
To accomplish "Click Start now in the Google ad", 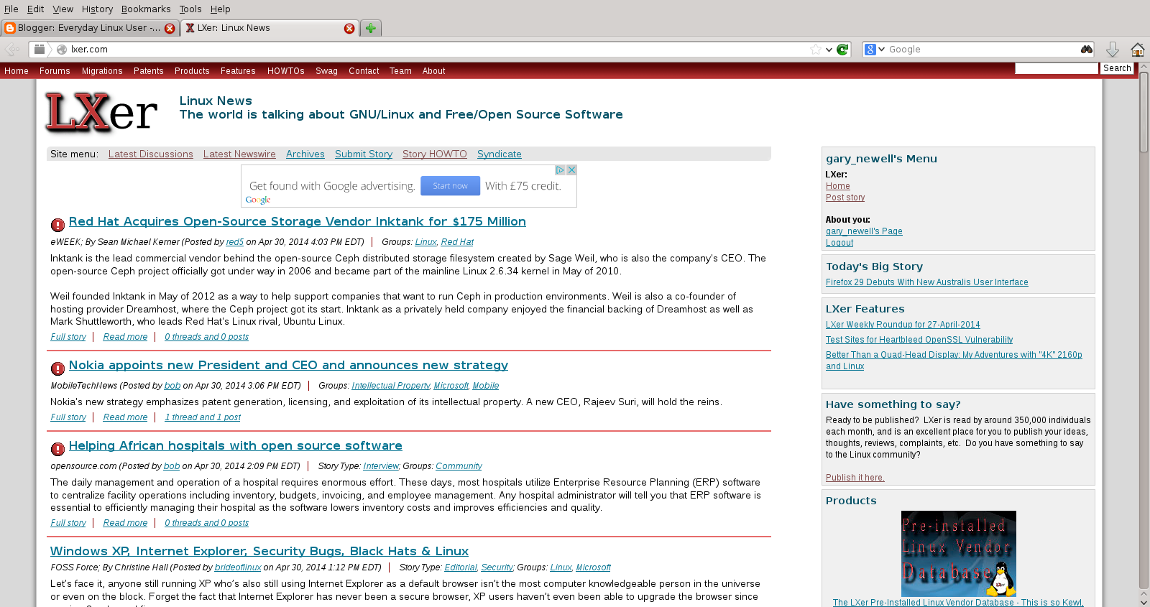I will [450, 186].
